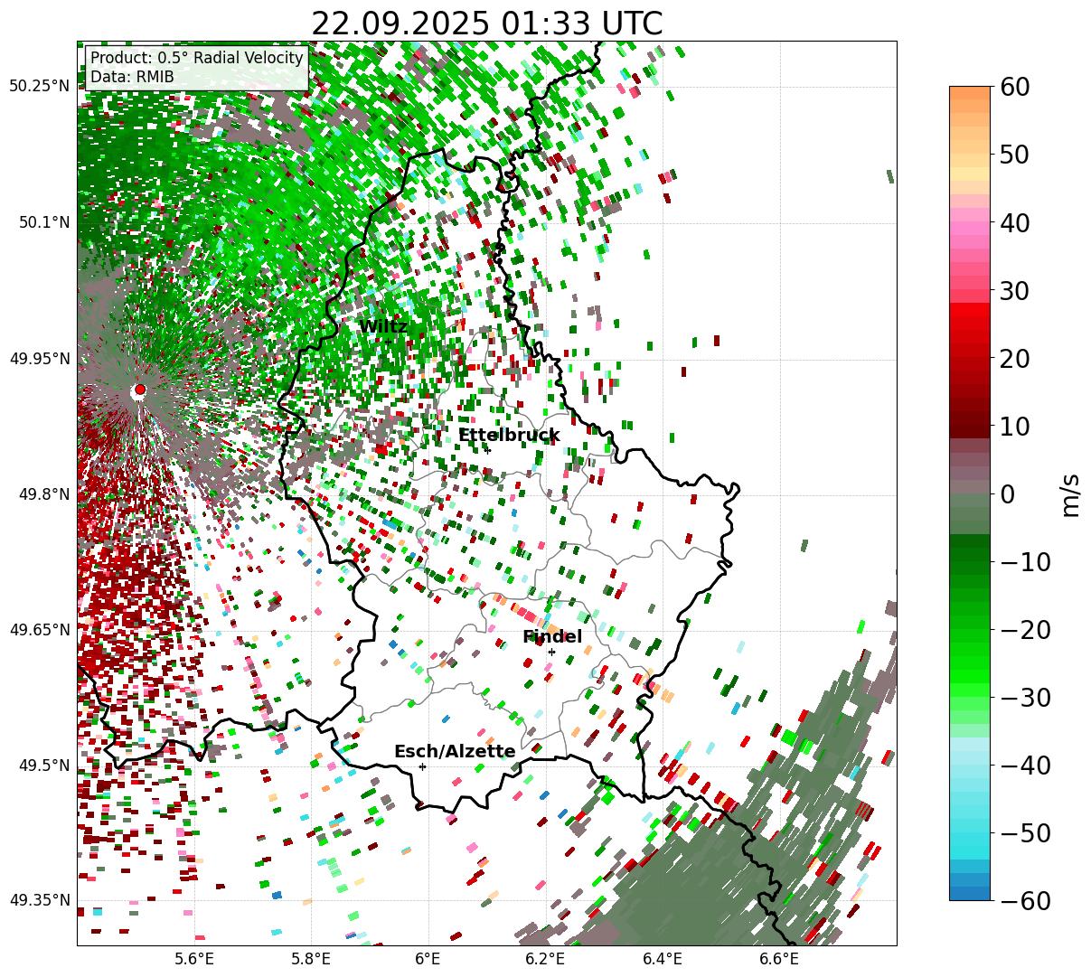Click the colorbar −20 tick value
The height and width of the screenshot is (977, 1091).
[1024, 629]
